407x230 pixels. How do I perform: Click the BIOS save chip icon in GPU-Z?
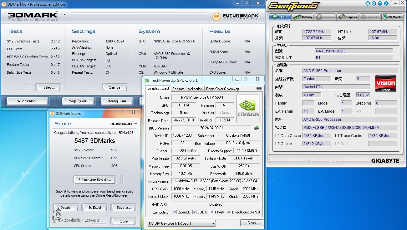coord(256,128)
